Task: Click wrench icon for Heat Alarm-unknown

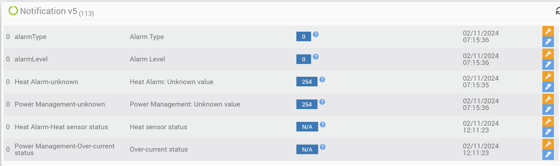Action: point(548,76)
